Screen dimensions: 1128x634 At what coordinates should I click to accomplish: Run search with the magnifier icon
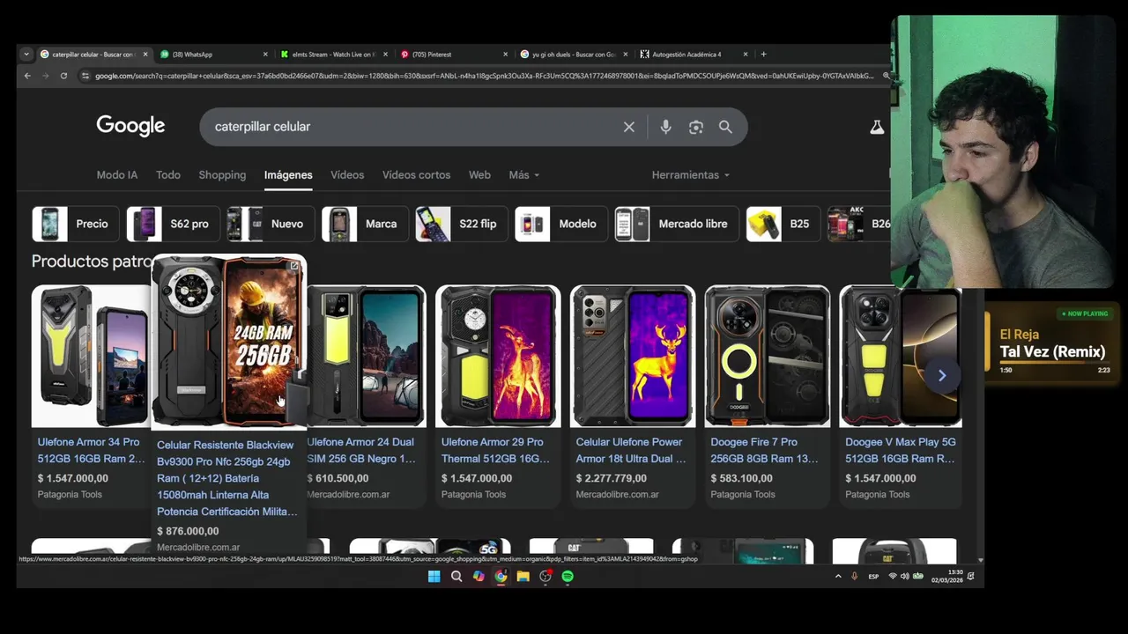point(725,127)
